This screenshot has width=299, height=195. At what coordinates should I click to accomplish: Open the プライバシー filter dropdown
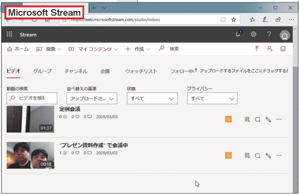(212, 99)
